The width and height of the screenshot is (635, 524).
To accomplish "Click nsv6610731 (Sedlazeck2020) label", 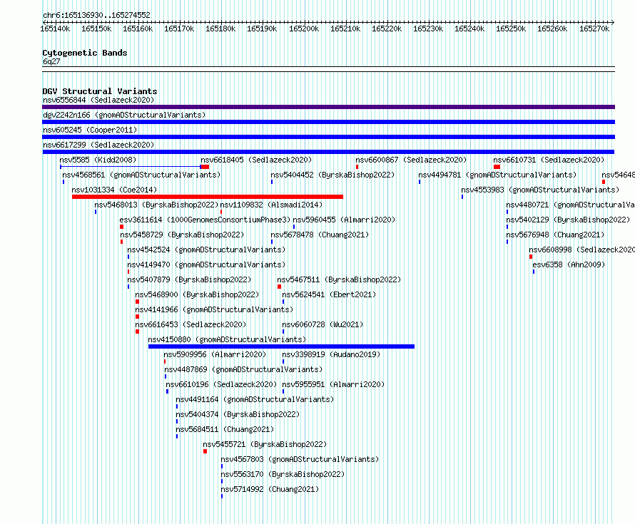I will coord(549,160).
